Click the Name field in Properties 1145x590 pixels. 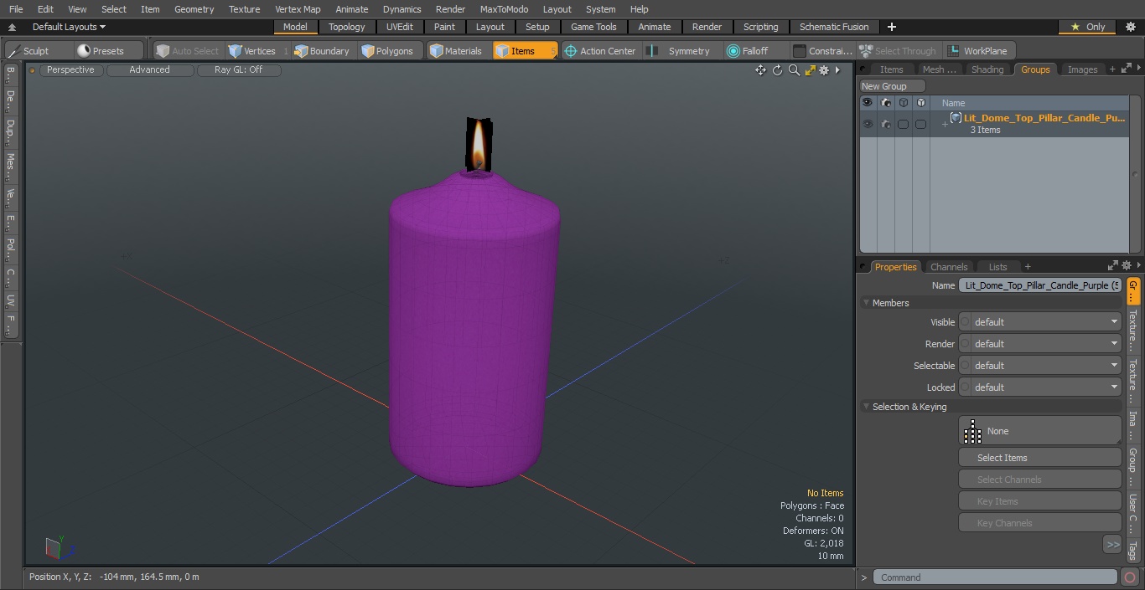coord(1039,285)
